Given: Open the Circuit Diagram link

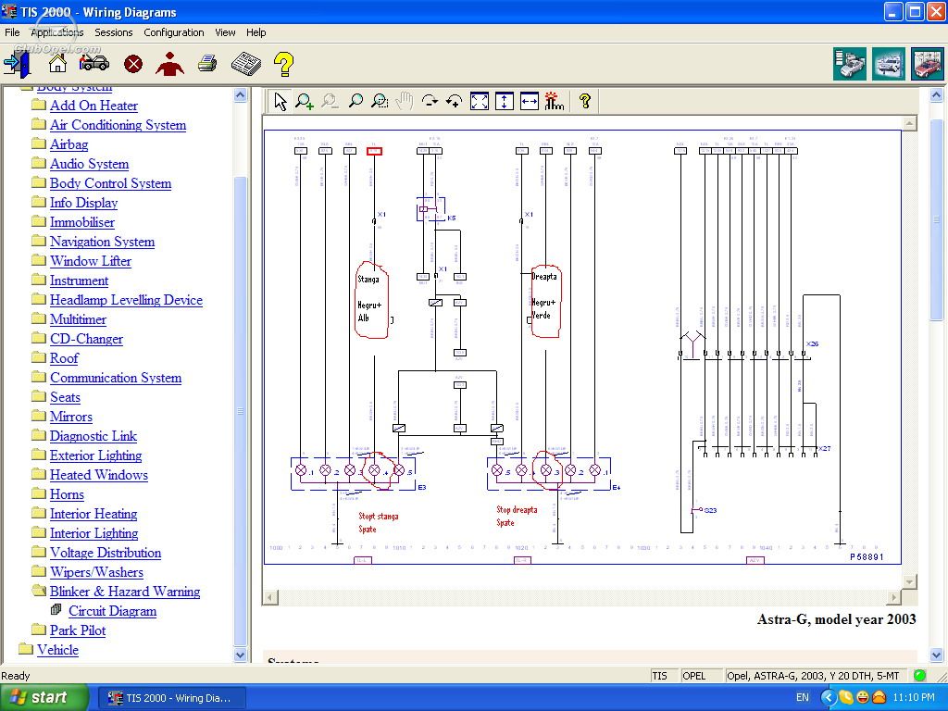Looking at the screenshot, I should tap(112, 611).
